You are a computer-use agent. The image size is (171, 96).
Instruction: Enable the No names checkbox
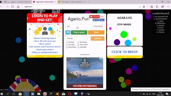78,42
